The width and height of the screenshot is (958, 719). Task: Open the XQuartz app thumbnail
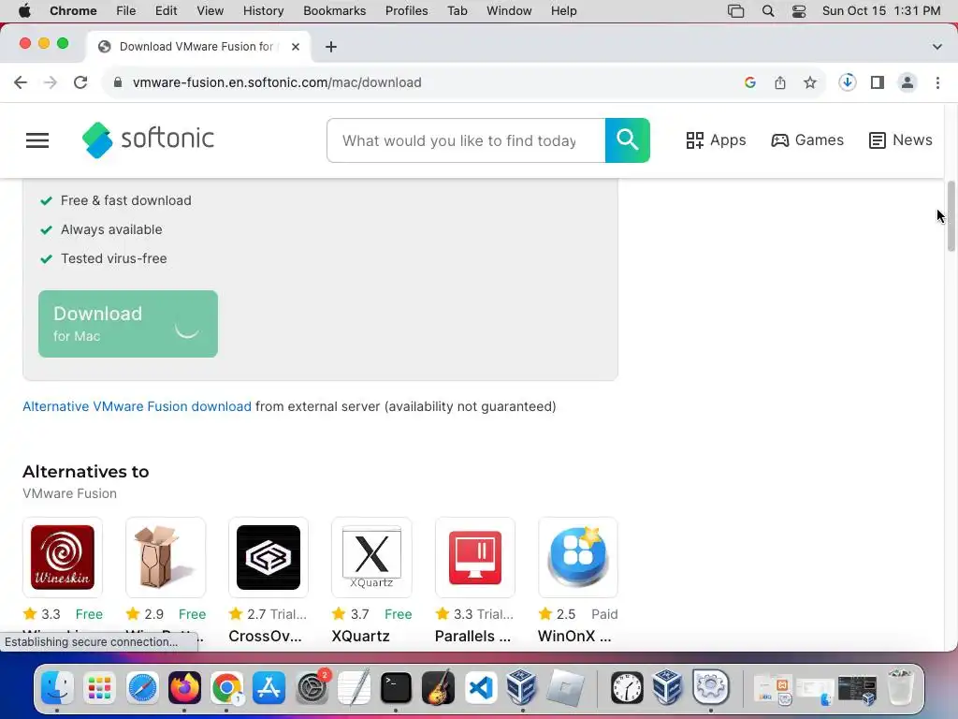coord(371,557)
